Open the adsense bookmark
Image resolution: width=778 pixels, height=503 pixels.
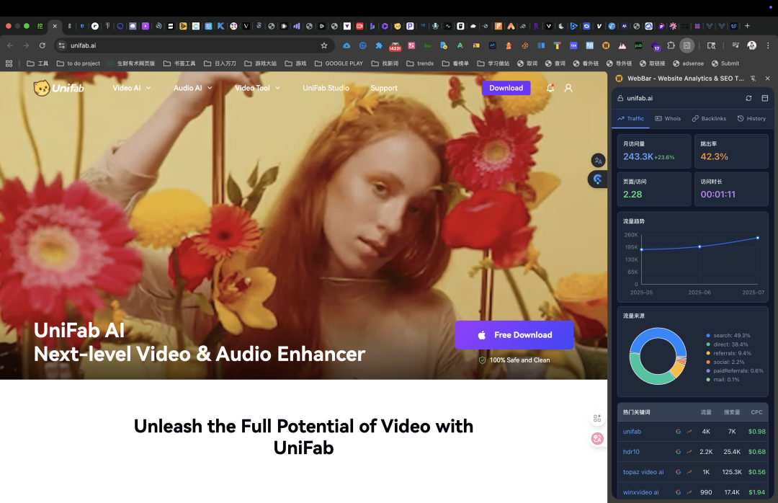[x=688, y=63]
